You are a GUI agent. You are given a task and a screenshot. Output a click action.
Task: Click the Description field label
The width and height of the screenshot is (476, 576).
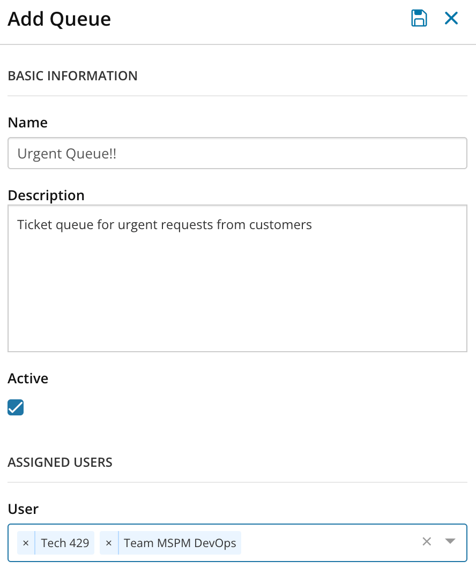pyautogui.click(x=46, y=195)
